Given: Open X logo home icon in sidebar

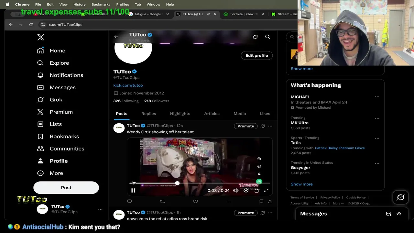Looking at the screenshot, I should (x=40, y=37).
